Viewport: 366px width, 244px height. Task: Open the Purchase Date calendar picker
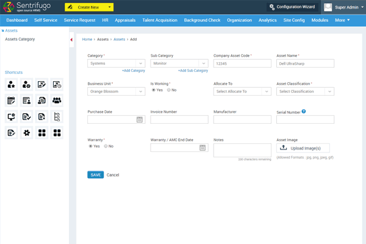[139, 120]
